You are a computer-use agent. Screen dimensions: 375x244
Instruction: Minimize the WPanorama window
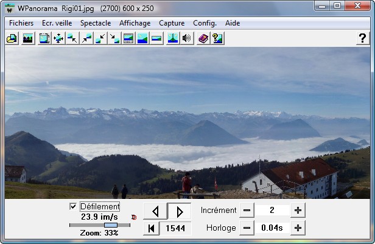[x=322, y=6]
